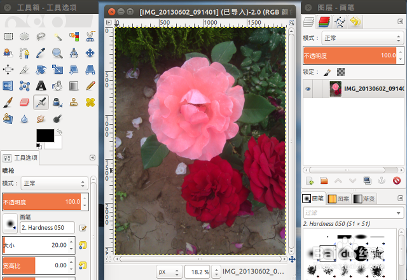This screenshot has height=280, width=407.
Task: Select the Perspective tool
Action: coord(90,69)
